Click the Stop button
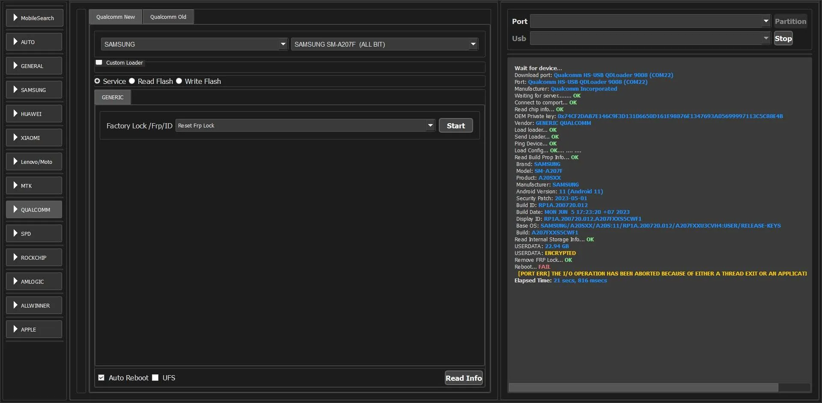Screen dimensions: 822x403 tap(783, 39)
